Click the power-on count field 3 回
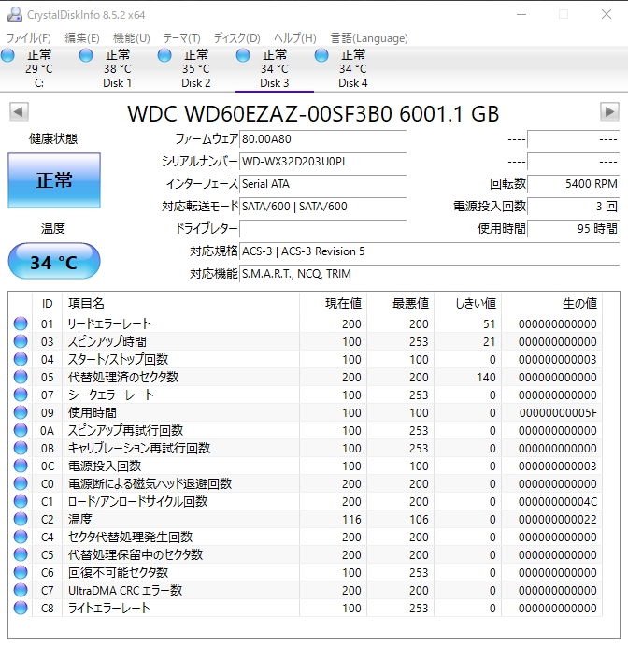This screenshot has height=646, width=628. 573,206
